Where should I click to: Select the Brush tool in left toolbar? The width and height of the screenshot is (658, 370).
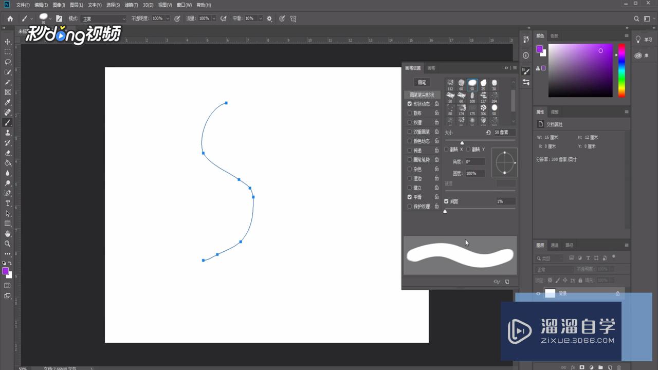(8, 122)
